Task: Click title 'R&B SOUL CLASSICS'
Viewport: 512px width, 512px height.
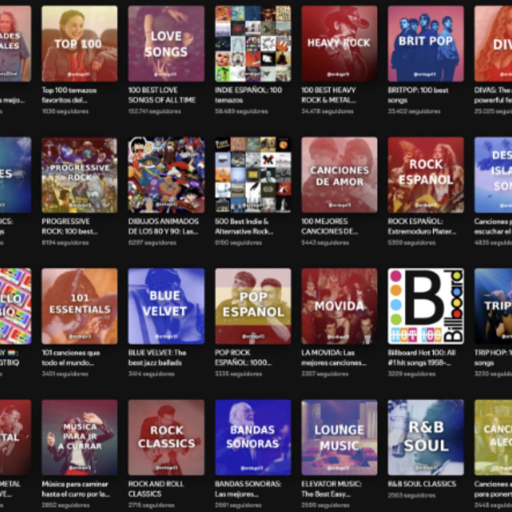Action: click(422, 484)
